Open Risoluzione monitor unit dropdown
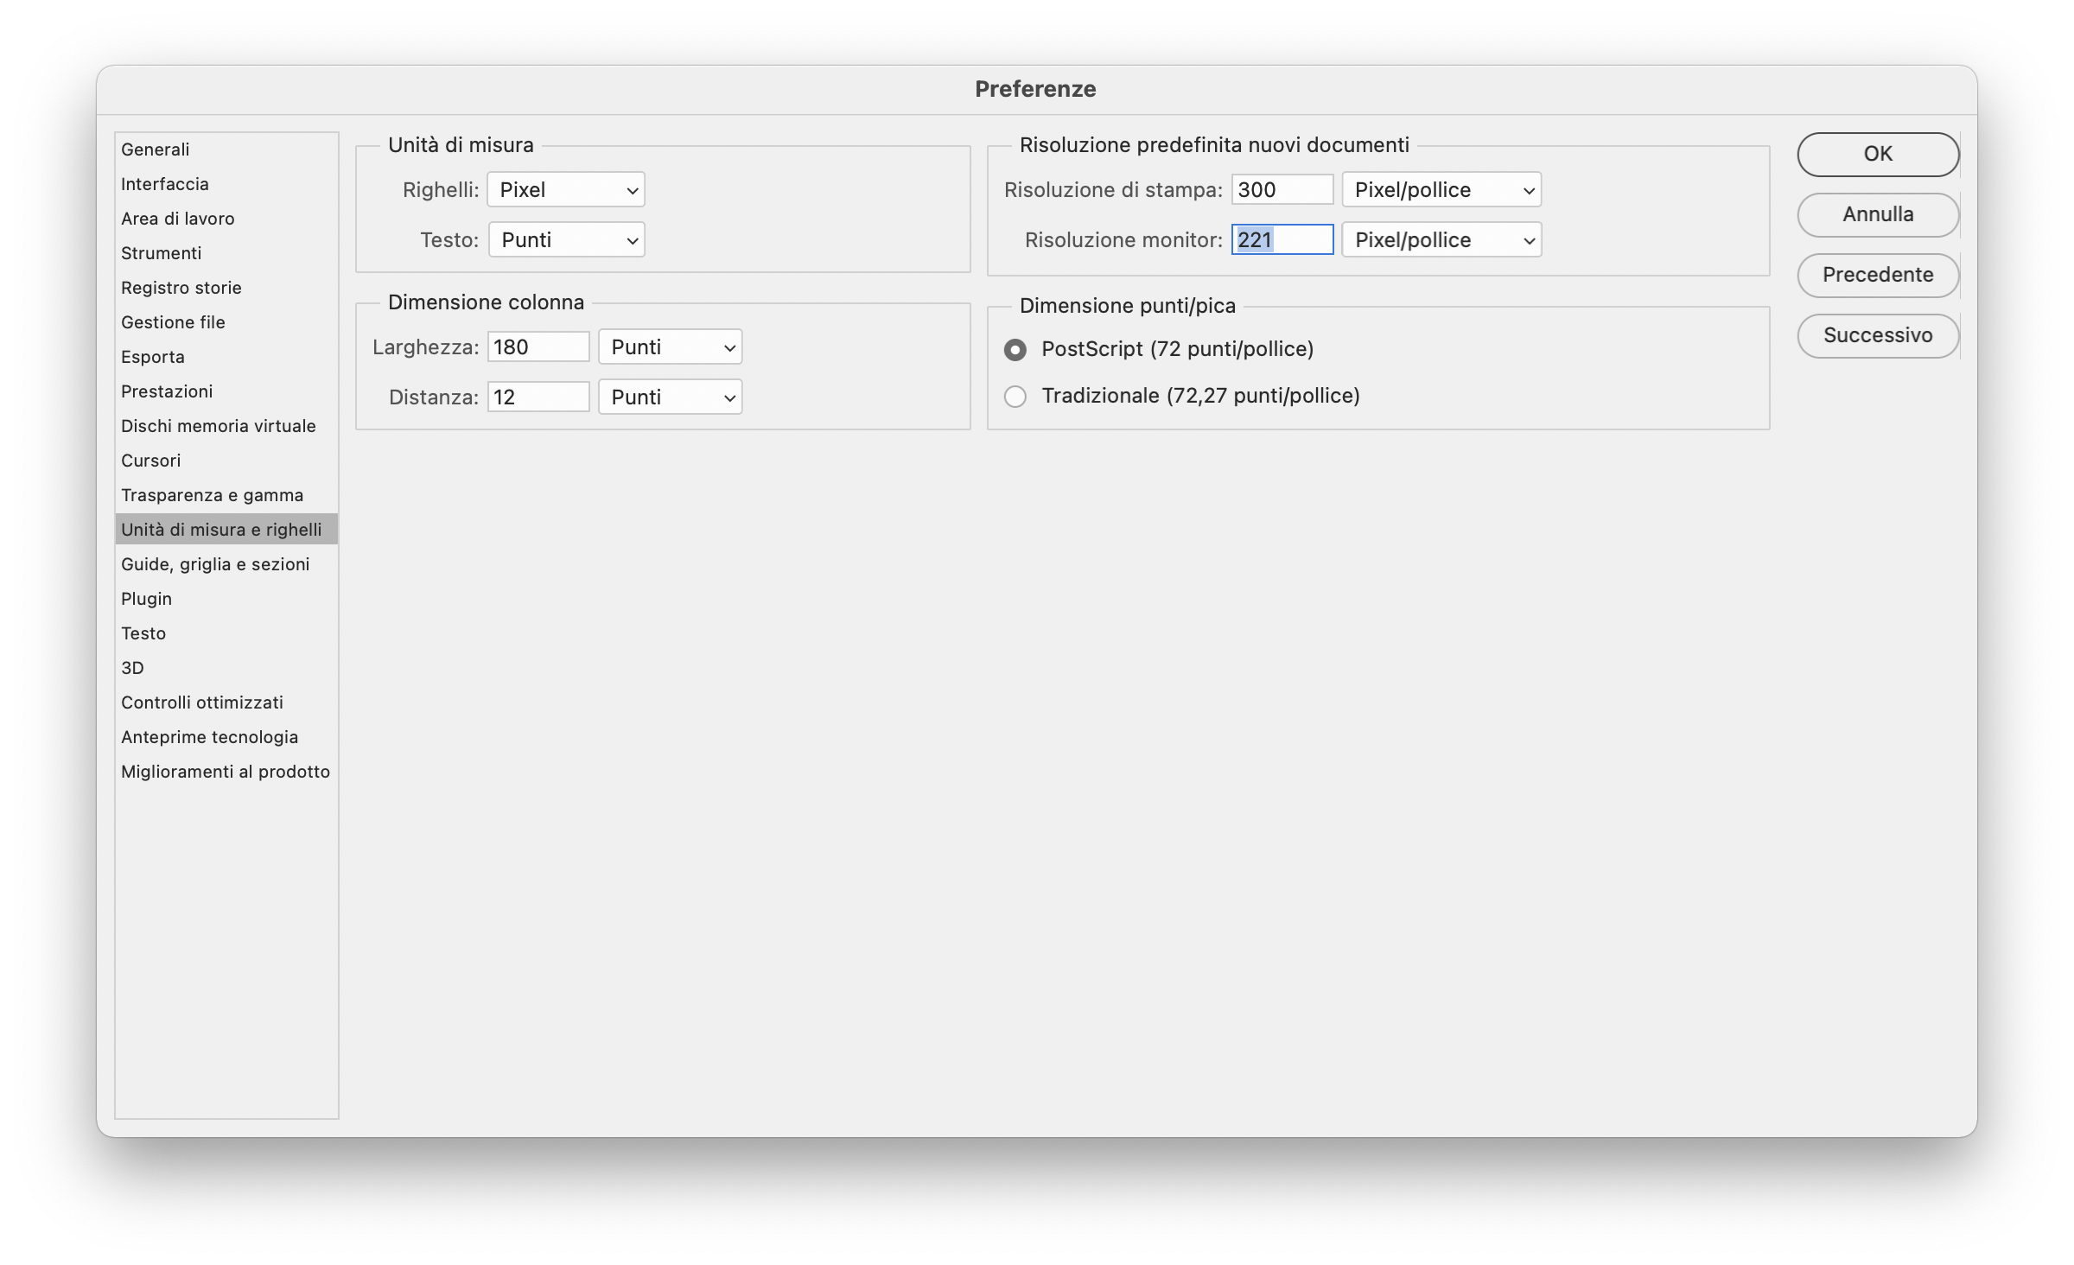Viewport: 2074px width, 1265px height. point(1441,240)
